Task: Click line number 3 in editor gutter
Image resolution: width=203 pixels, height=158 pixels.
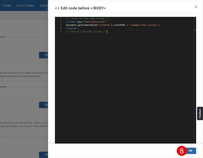Action: [x=61, y=25]
